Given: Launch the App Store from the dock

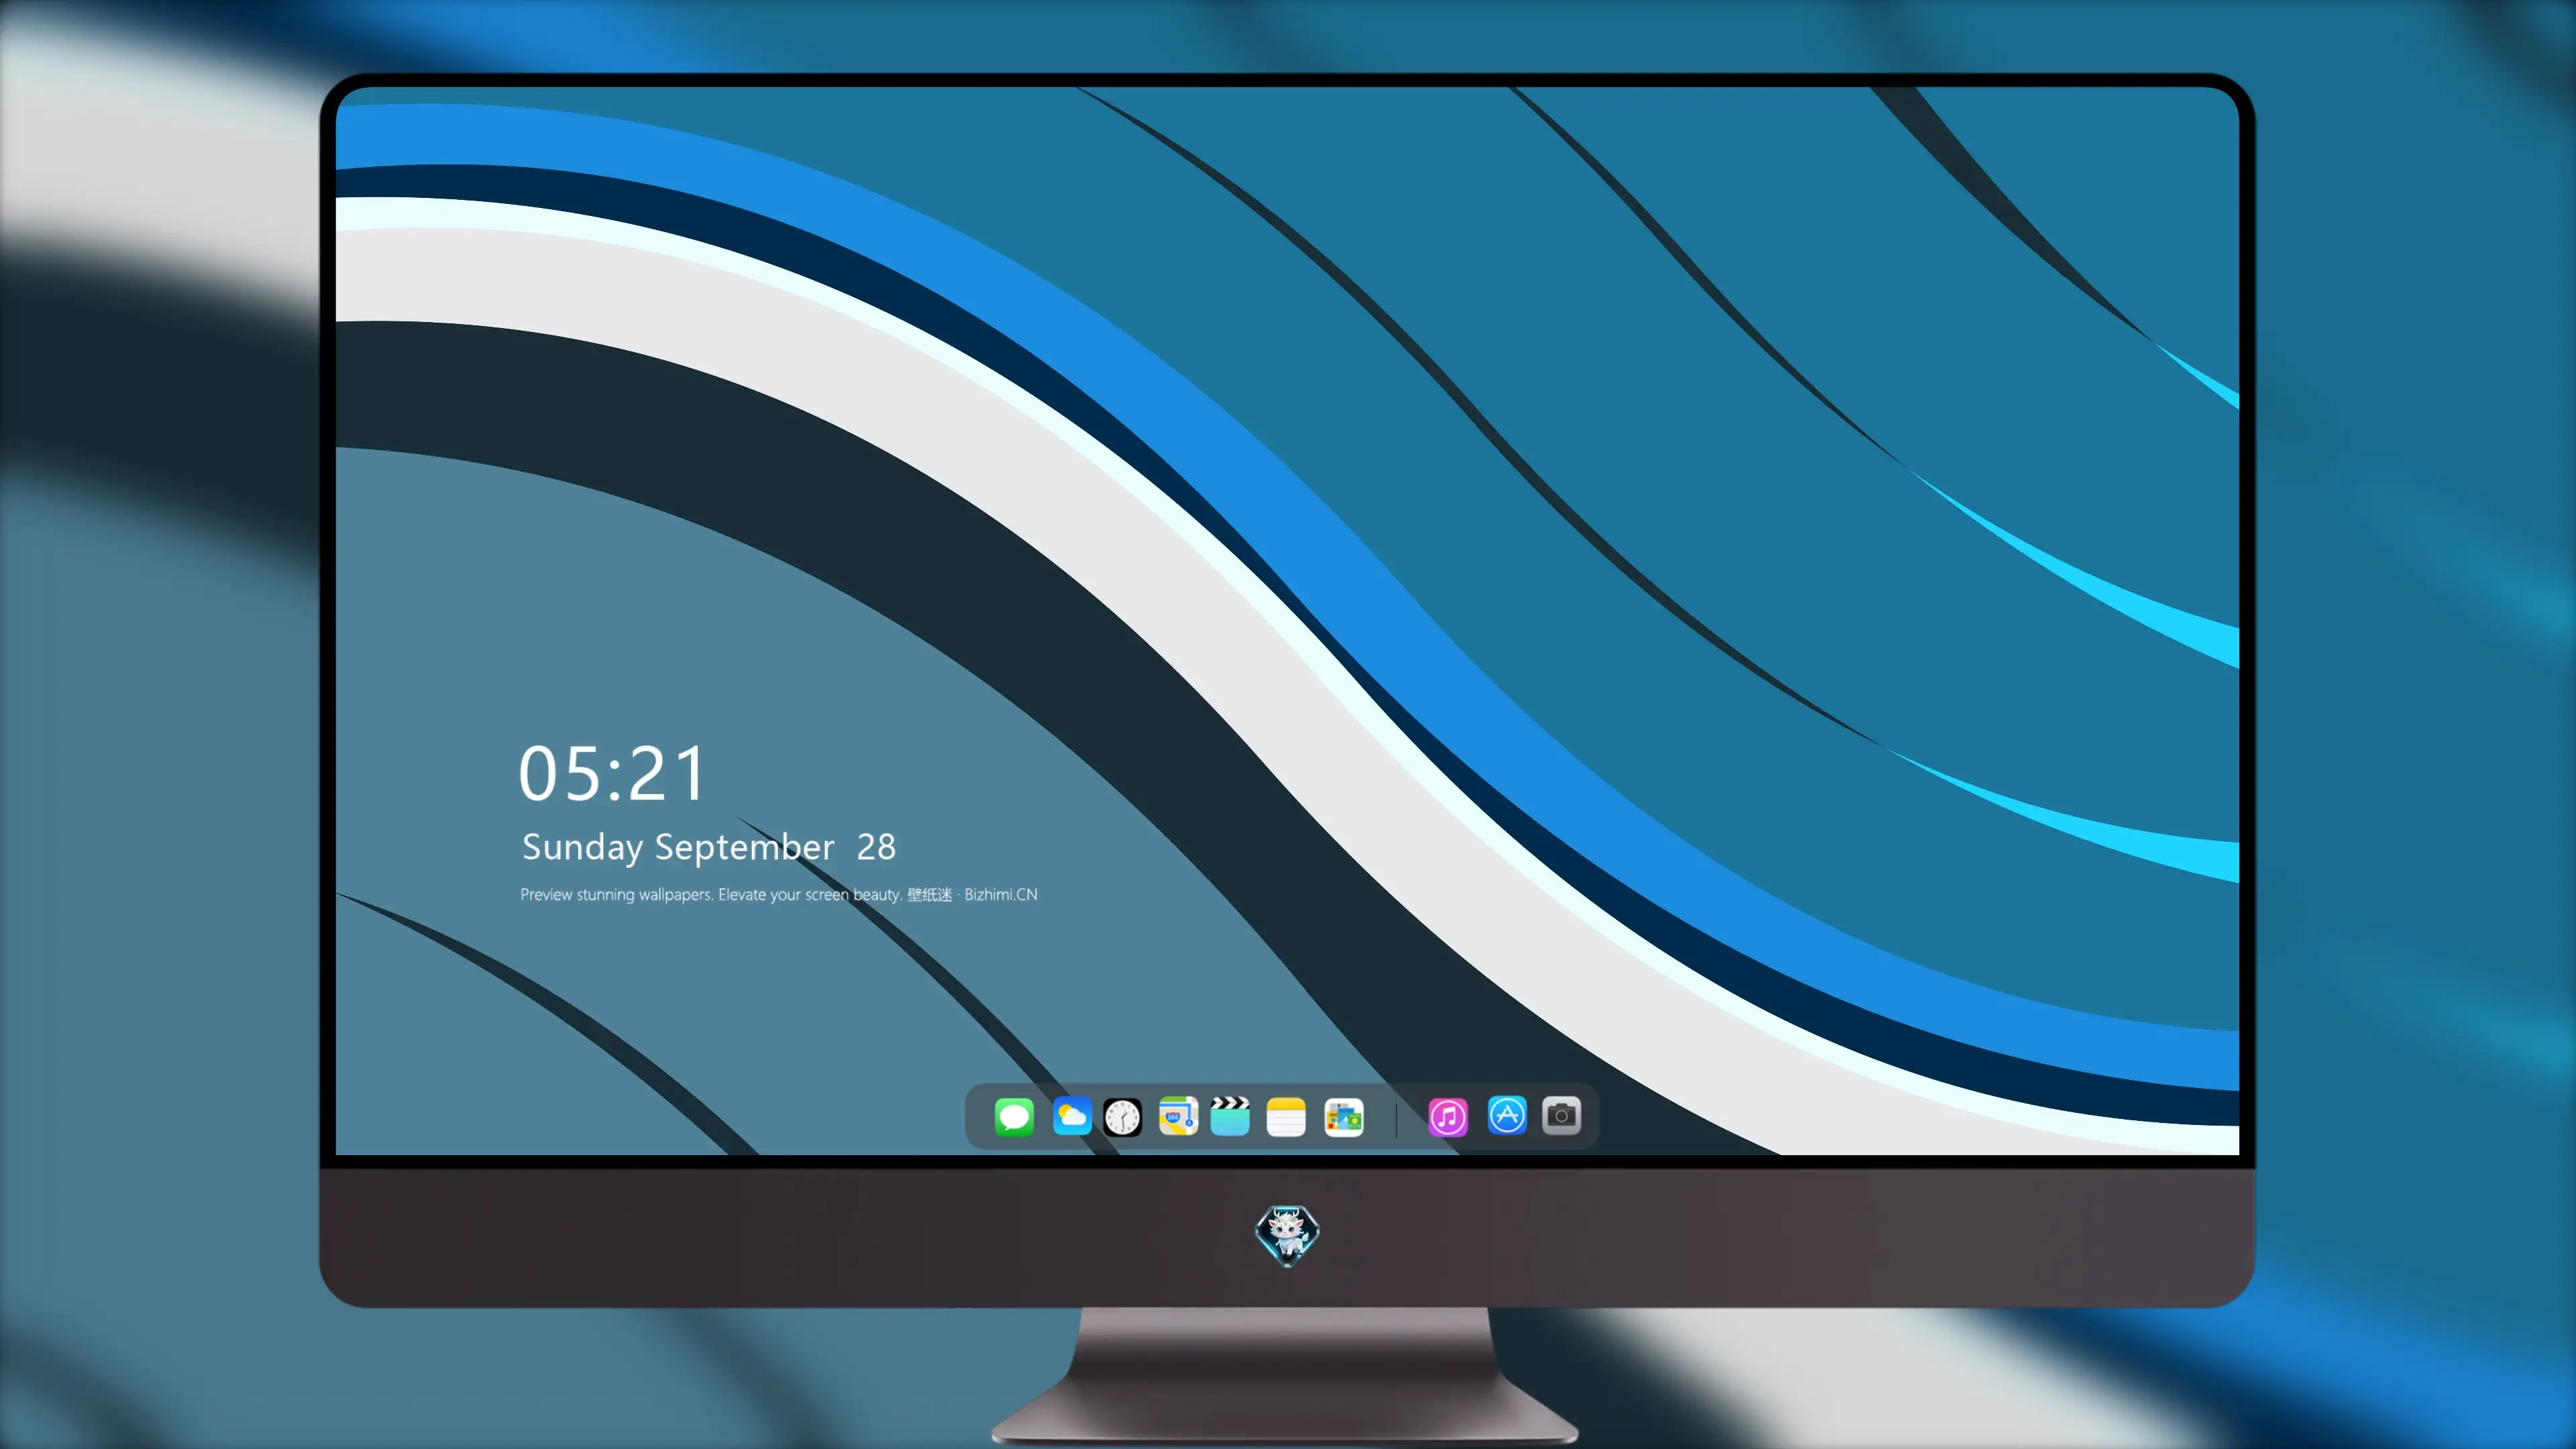Looking at the screenshot, I should tap(1507, 1116).
